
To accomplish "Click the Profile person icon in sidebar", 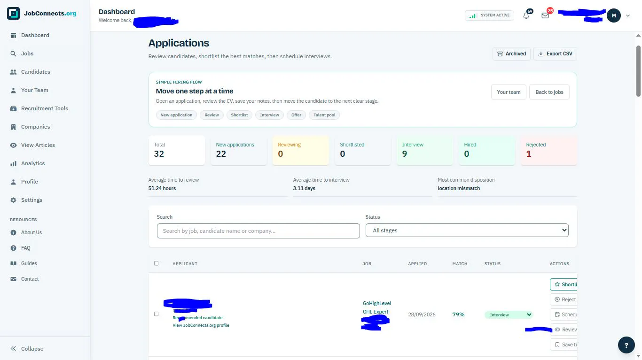I will point(13,182).
